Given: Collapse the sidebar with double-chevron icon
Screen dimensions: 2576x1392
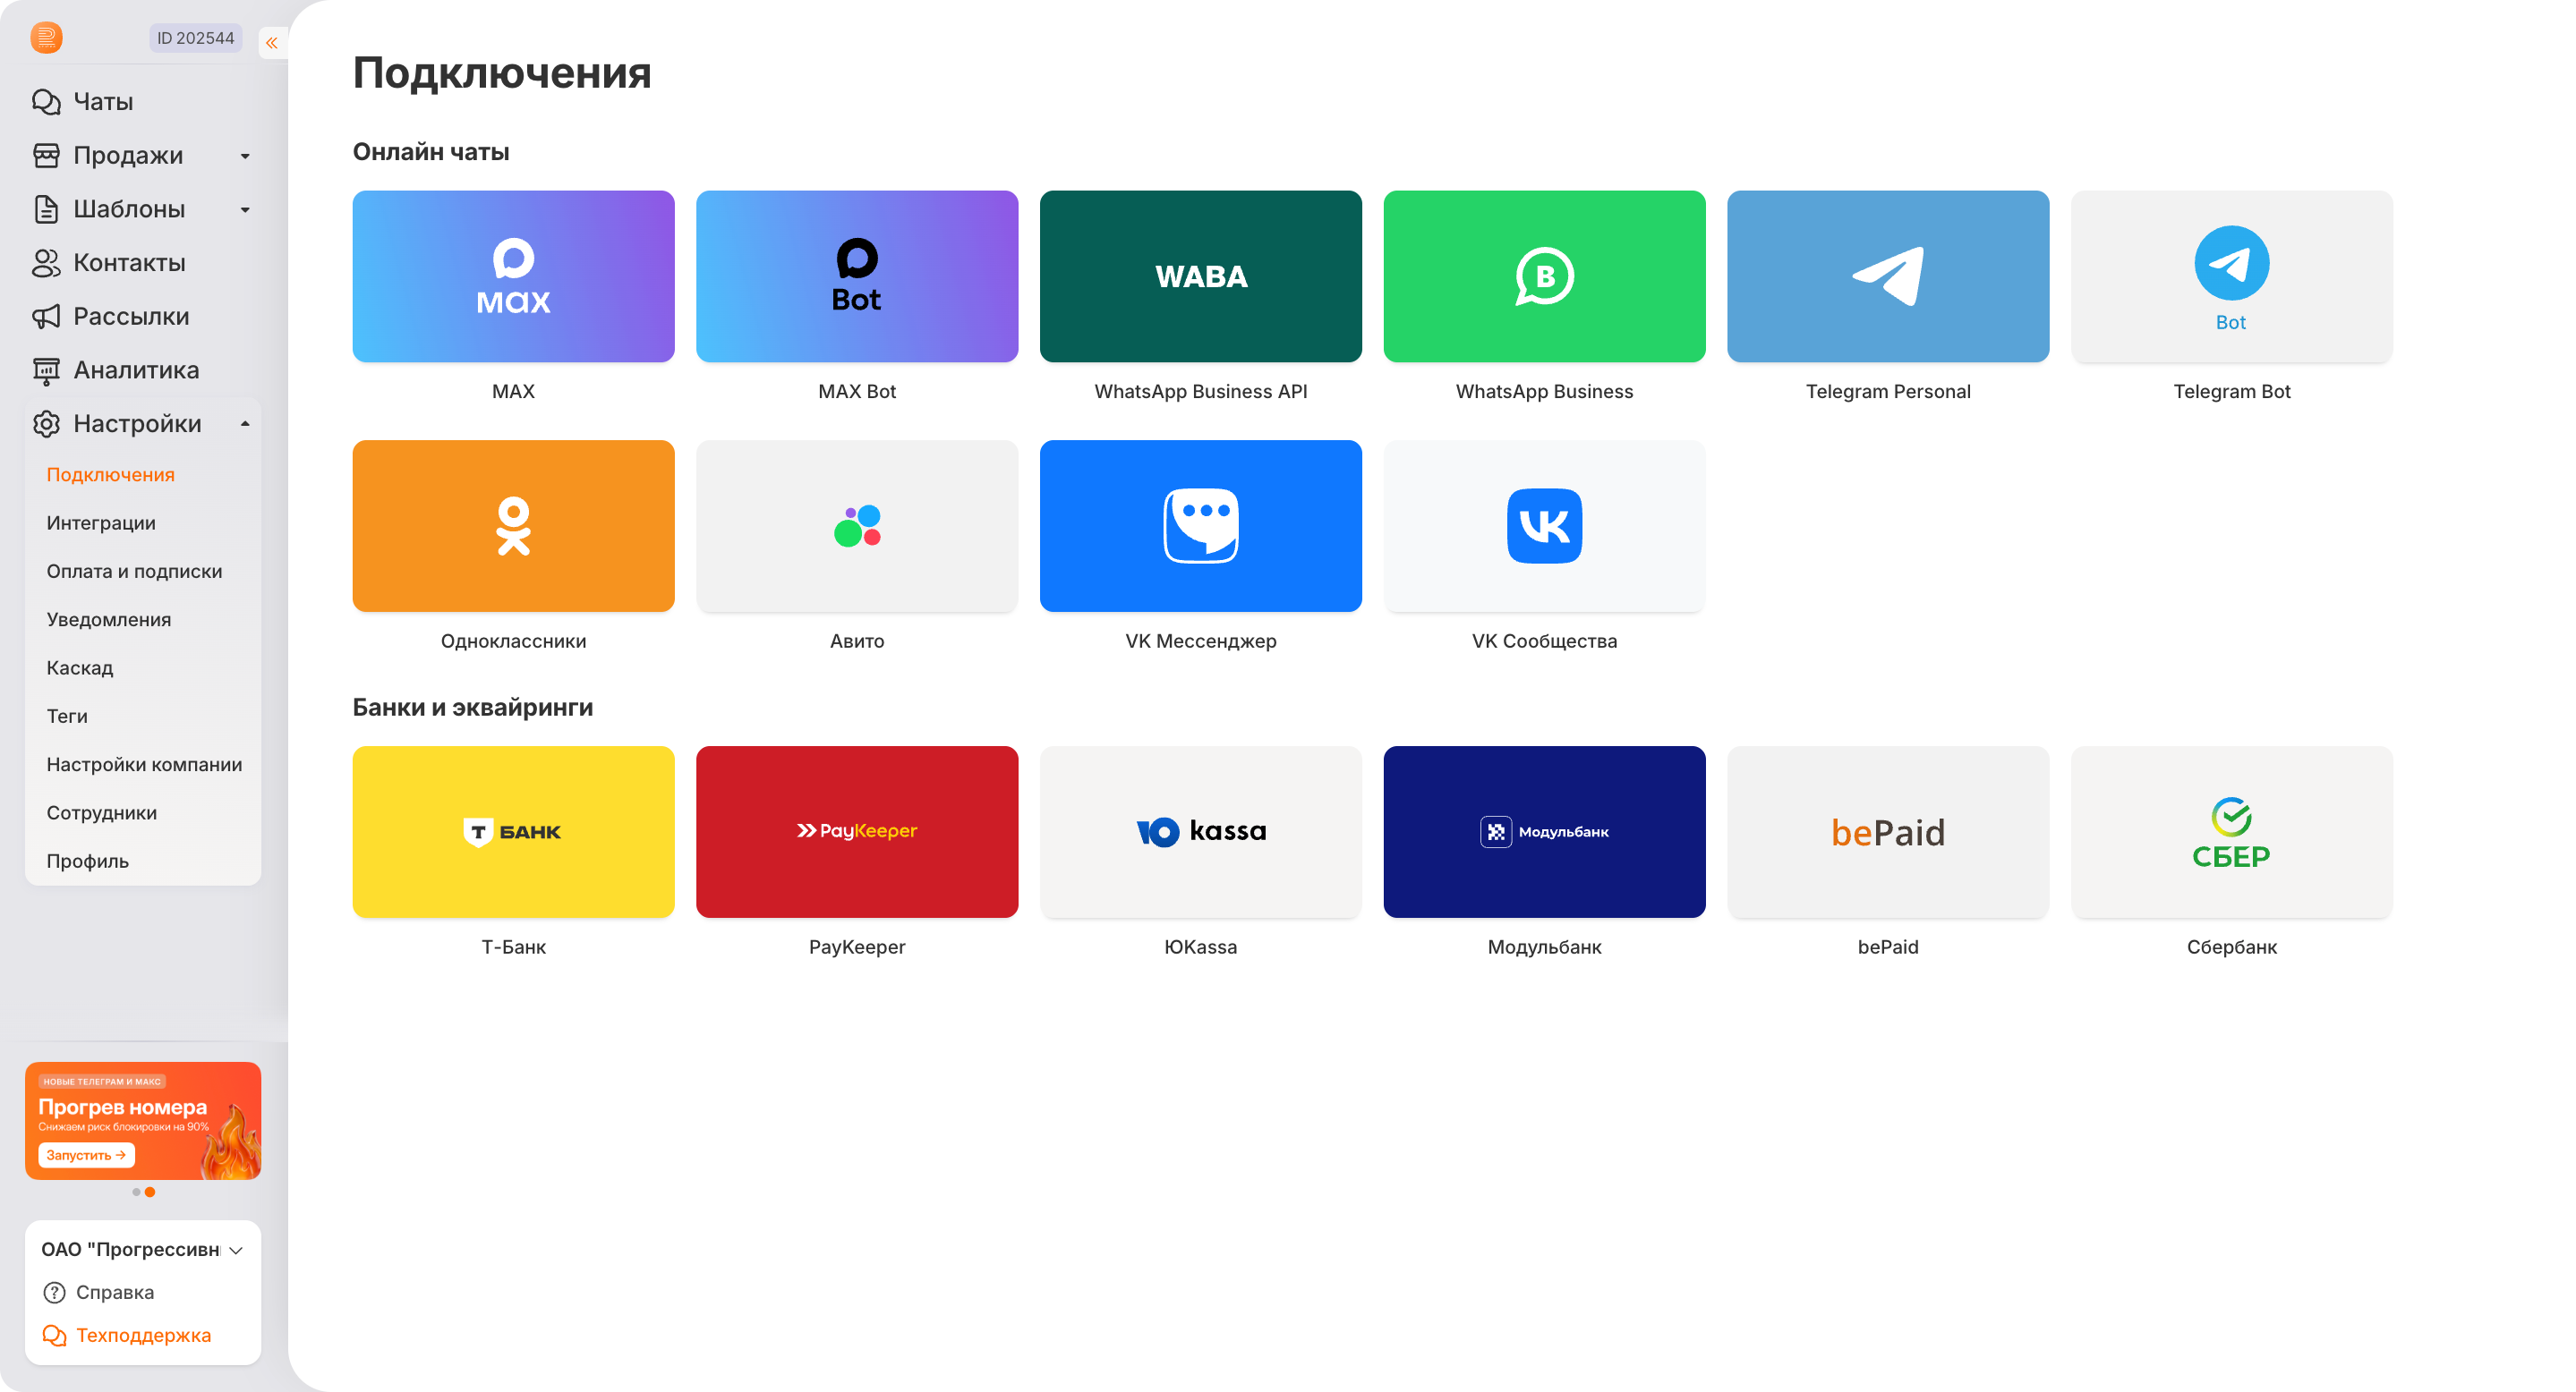Looking at the screenshot, I should [x=272, y=42].
